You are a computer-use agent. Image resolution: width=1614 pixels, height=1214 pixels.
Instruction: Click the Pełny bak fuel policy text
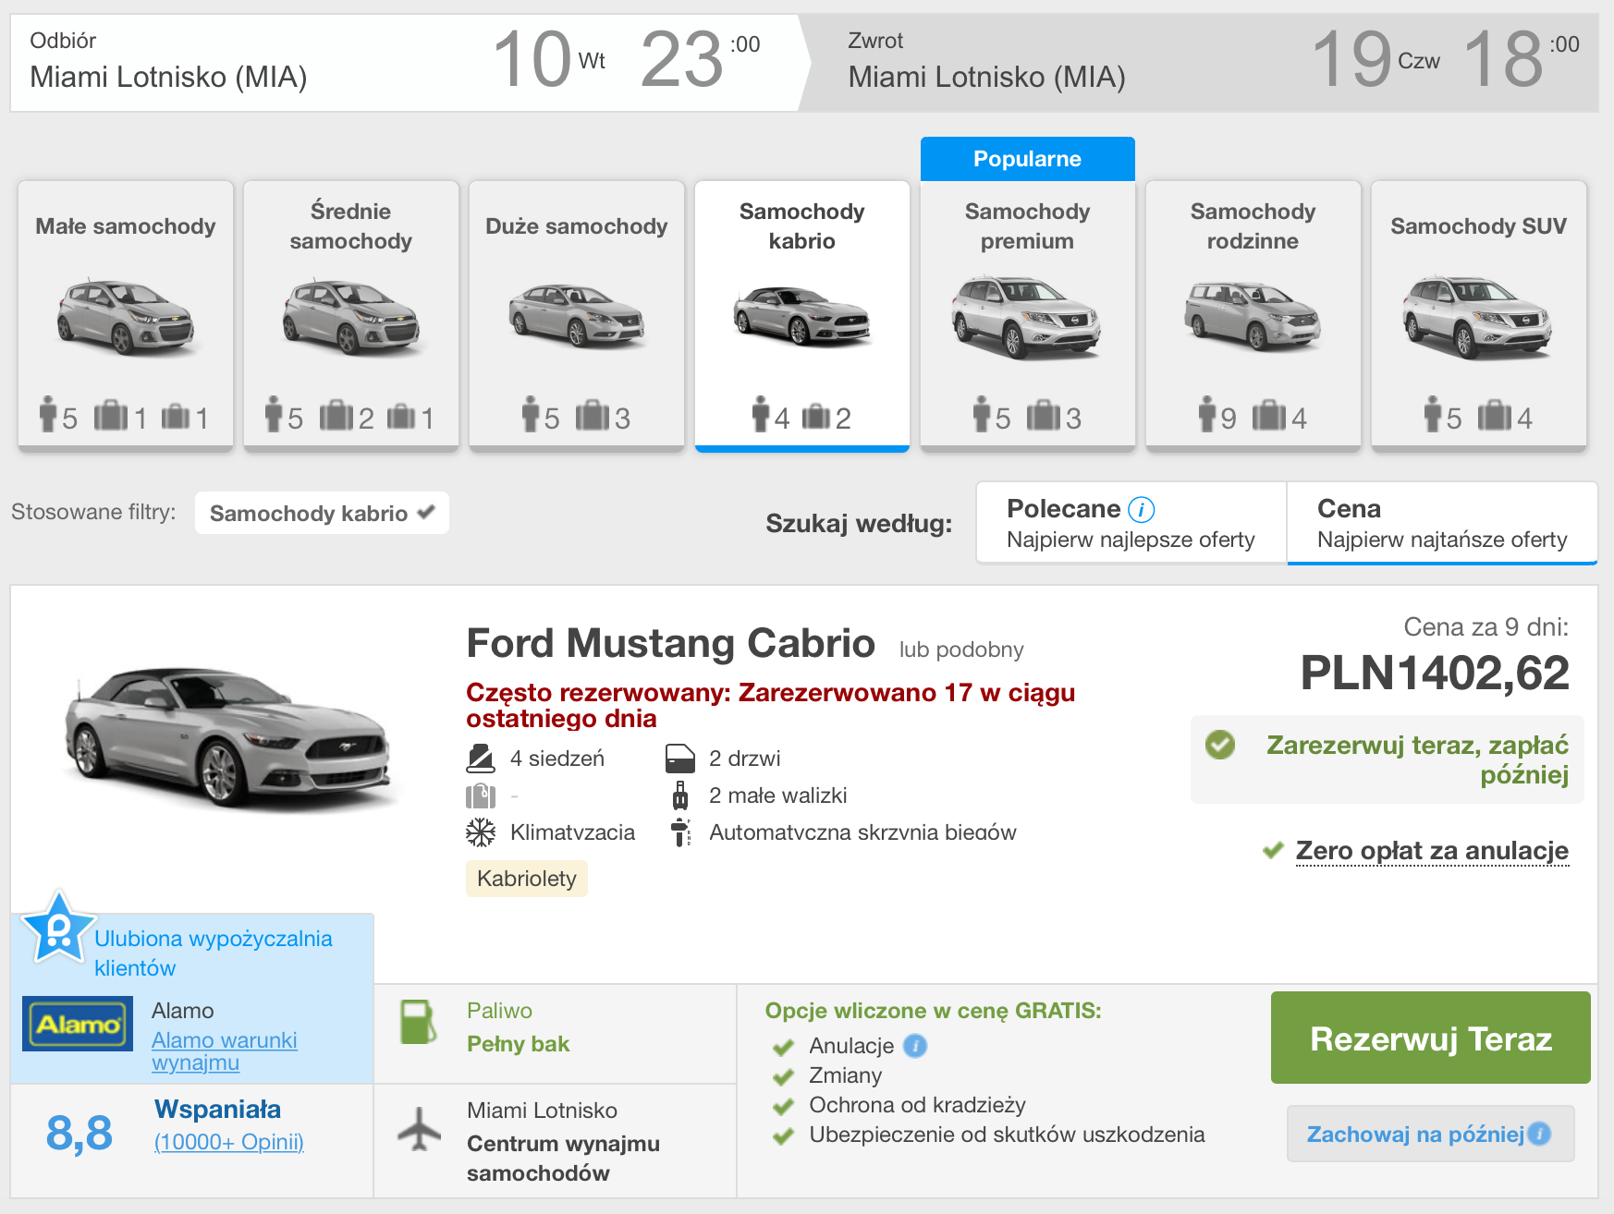(518, 1044)
